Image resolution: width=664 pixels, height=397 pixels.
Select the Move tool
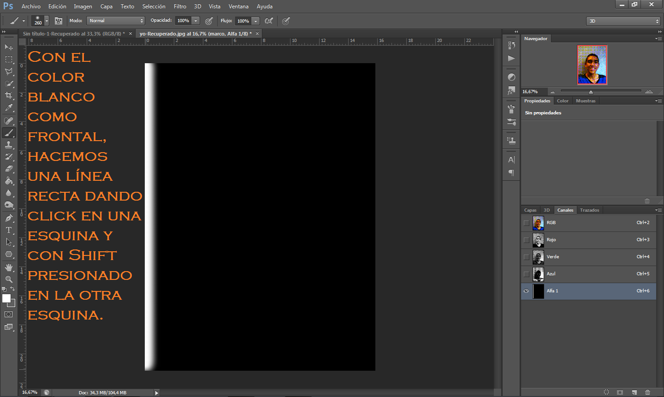(x=9, y=47)
